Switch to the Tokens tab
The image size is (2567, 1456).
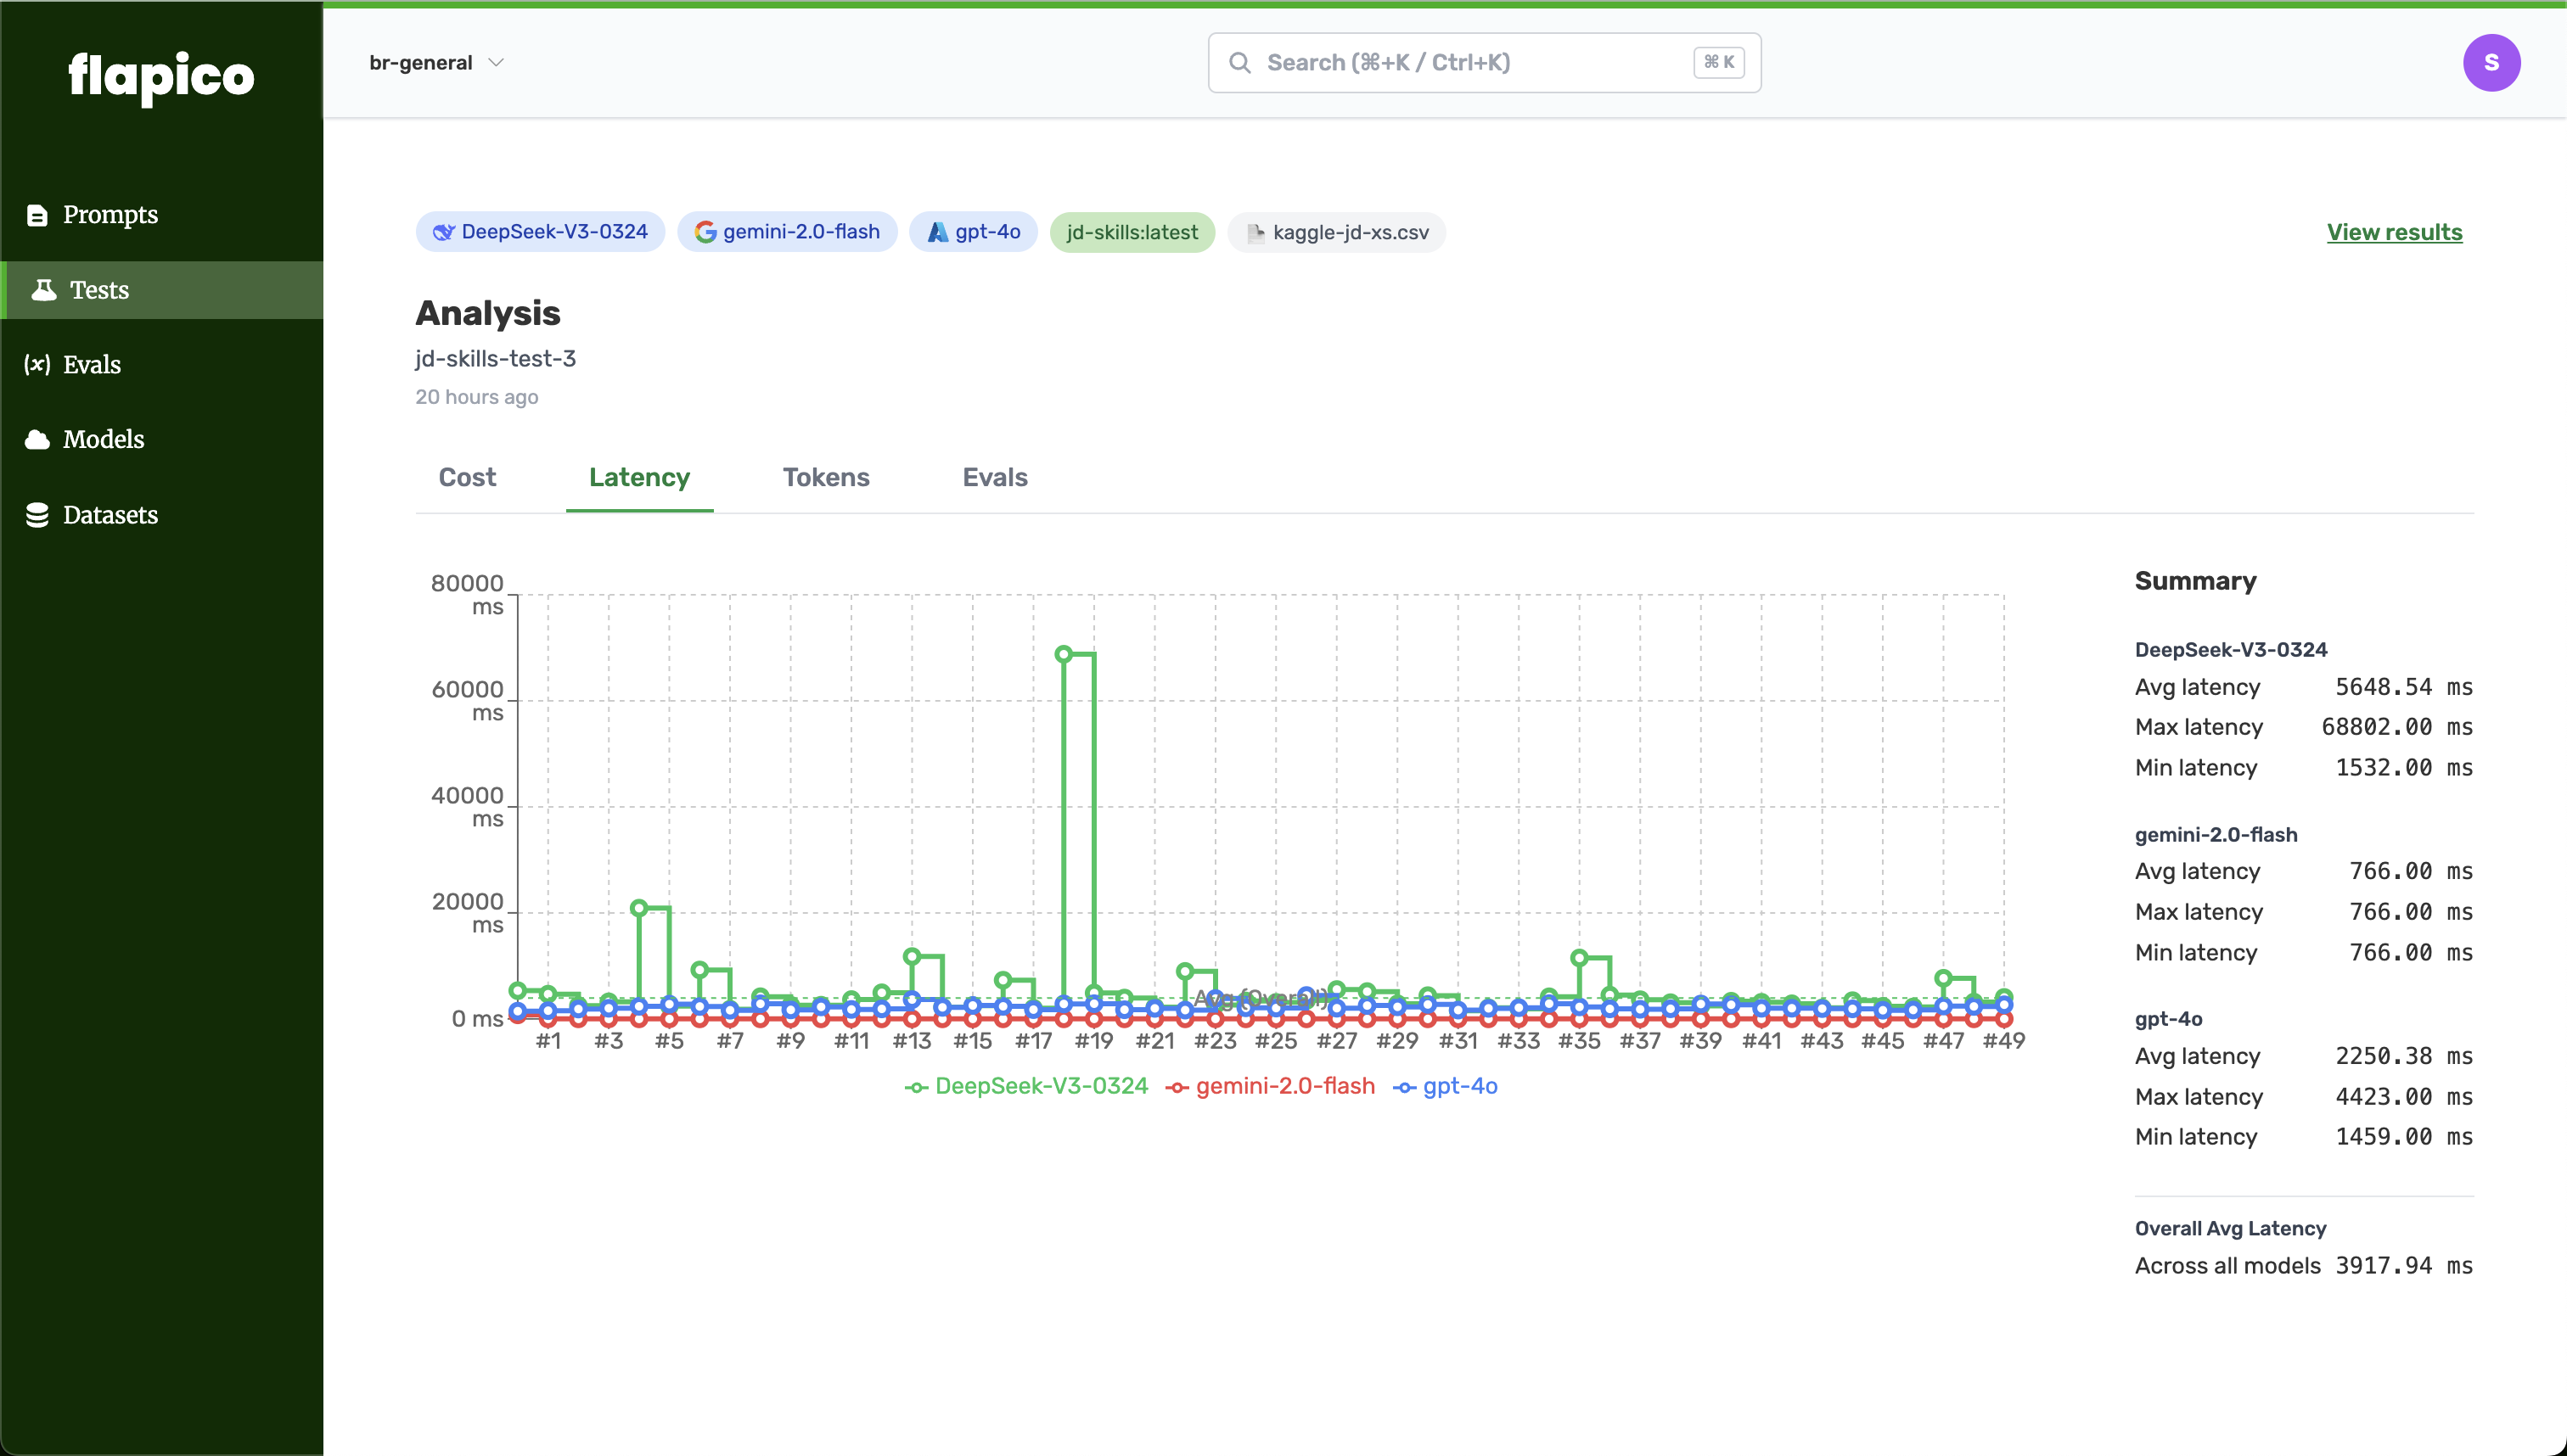825,478
